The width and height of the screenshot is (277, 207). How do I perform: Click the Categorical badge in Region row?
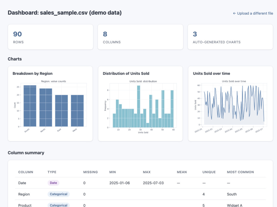[58, 194]
